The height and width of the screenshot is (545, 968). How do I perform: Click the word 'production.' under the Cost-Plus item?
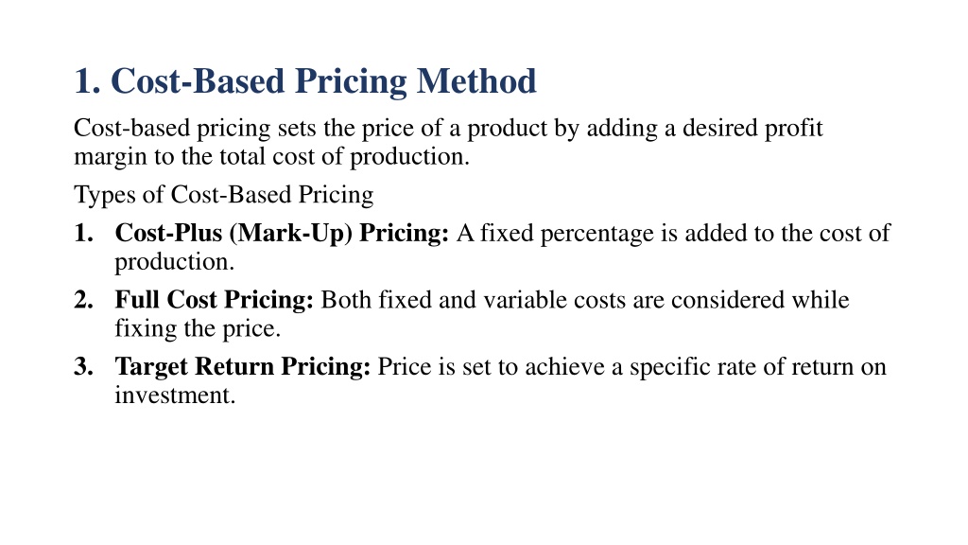click(x=174, y=260)
